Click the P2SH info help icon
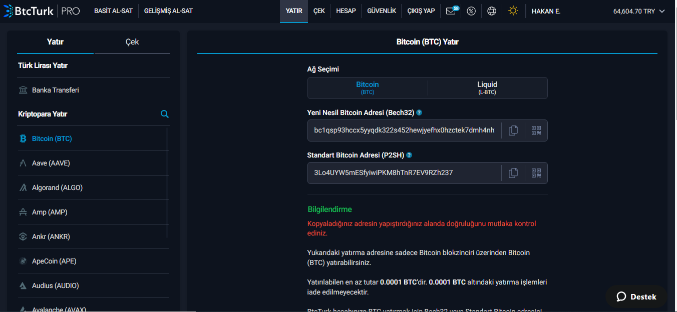Viewport: 677px width, 312px height. (x=409, y=155)
